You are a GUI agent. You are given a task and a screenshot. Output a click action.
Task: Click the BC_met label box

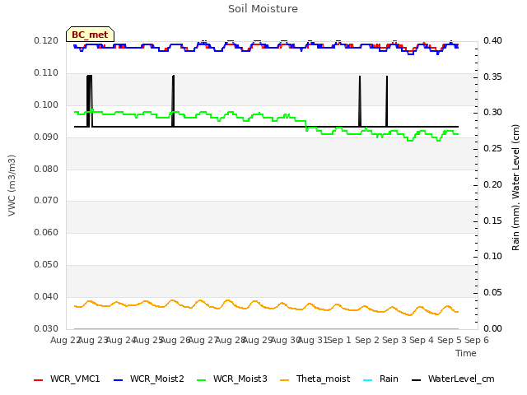[x=90, y=35]
